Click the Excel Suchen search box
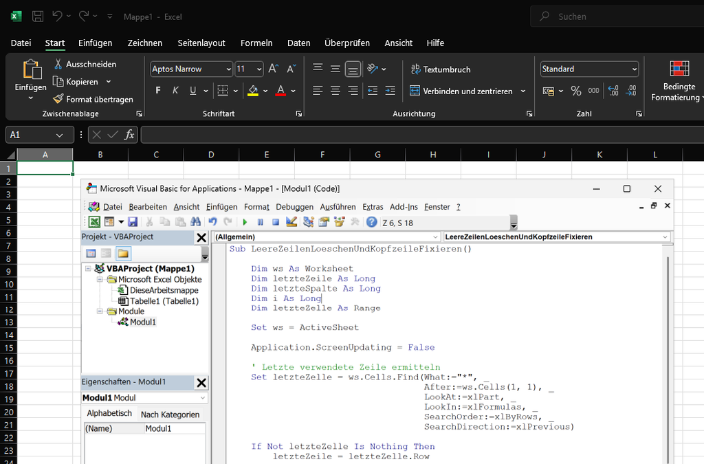Image resolution: width=704 pixels, height=464 pixels. (x=617, y=16)
